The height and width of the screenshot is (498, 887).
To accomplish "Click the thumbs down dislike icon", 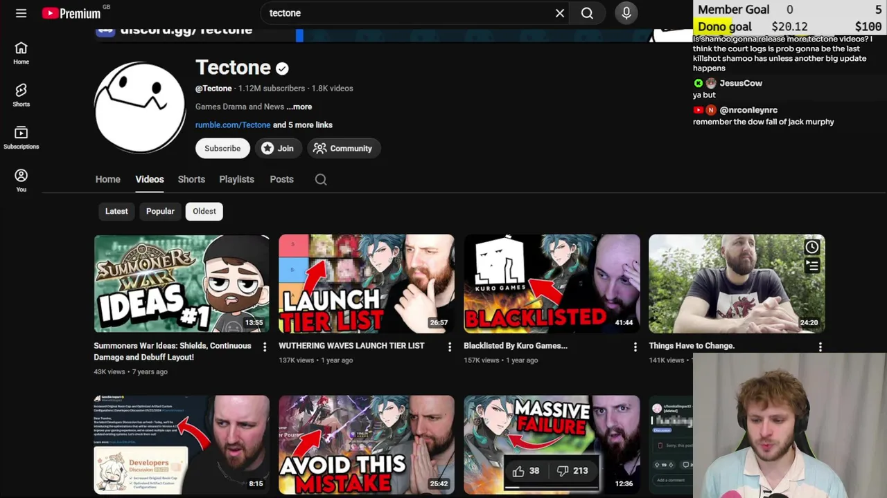I will 563,471.
